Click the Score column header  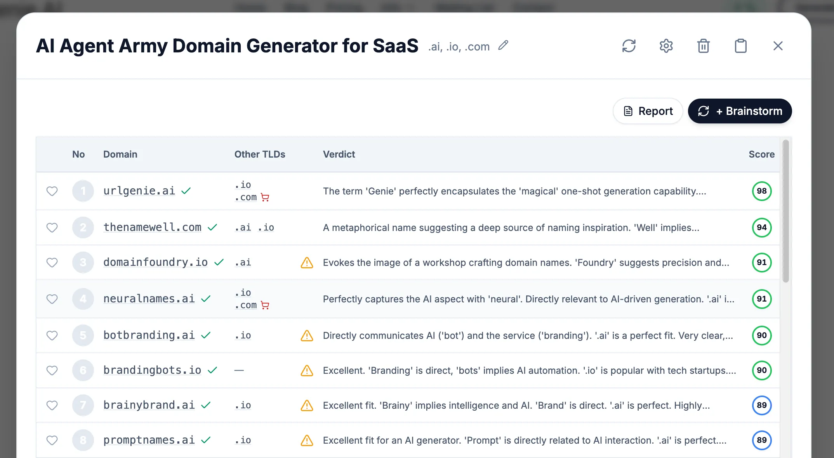(761, 154)
